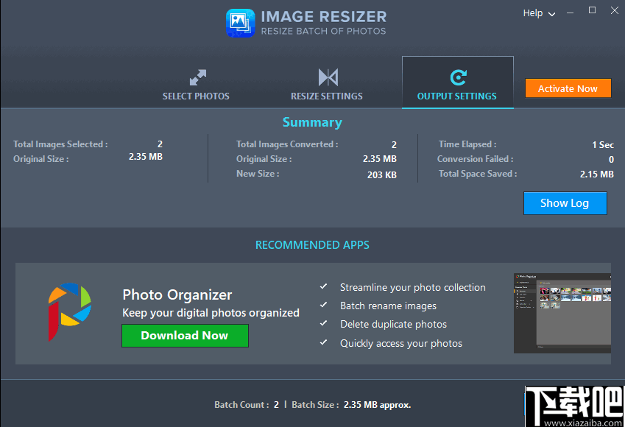Click the Image Resizer logo icon
625x427 pixels.
click(x=241, y=22)
